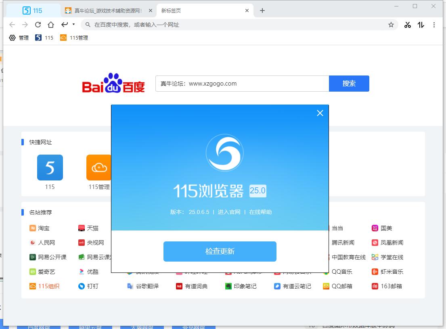Image resolution: width=446 pixels, height=329 pixels.
Task: Open the scissors screenshot tool
Action: tap(408, 25)
